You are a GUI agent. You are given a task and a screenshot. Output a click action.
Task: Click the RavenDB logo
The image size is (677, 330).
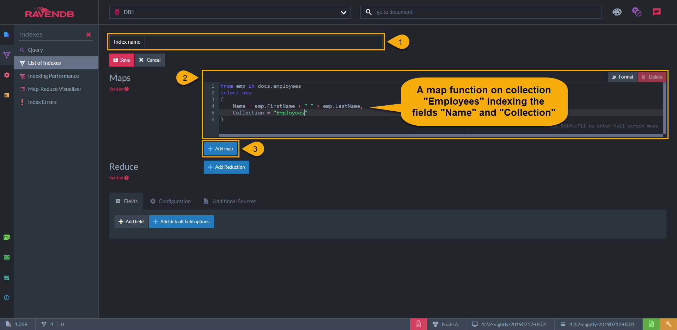[49, 12]
